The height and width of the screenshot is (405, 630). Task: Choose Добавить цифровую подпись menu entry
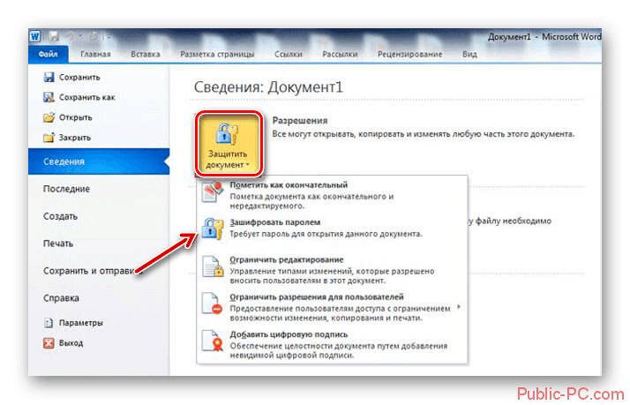point(333,344)
